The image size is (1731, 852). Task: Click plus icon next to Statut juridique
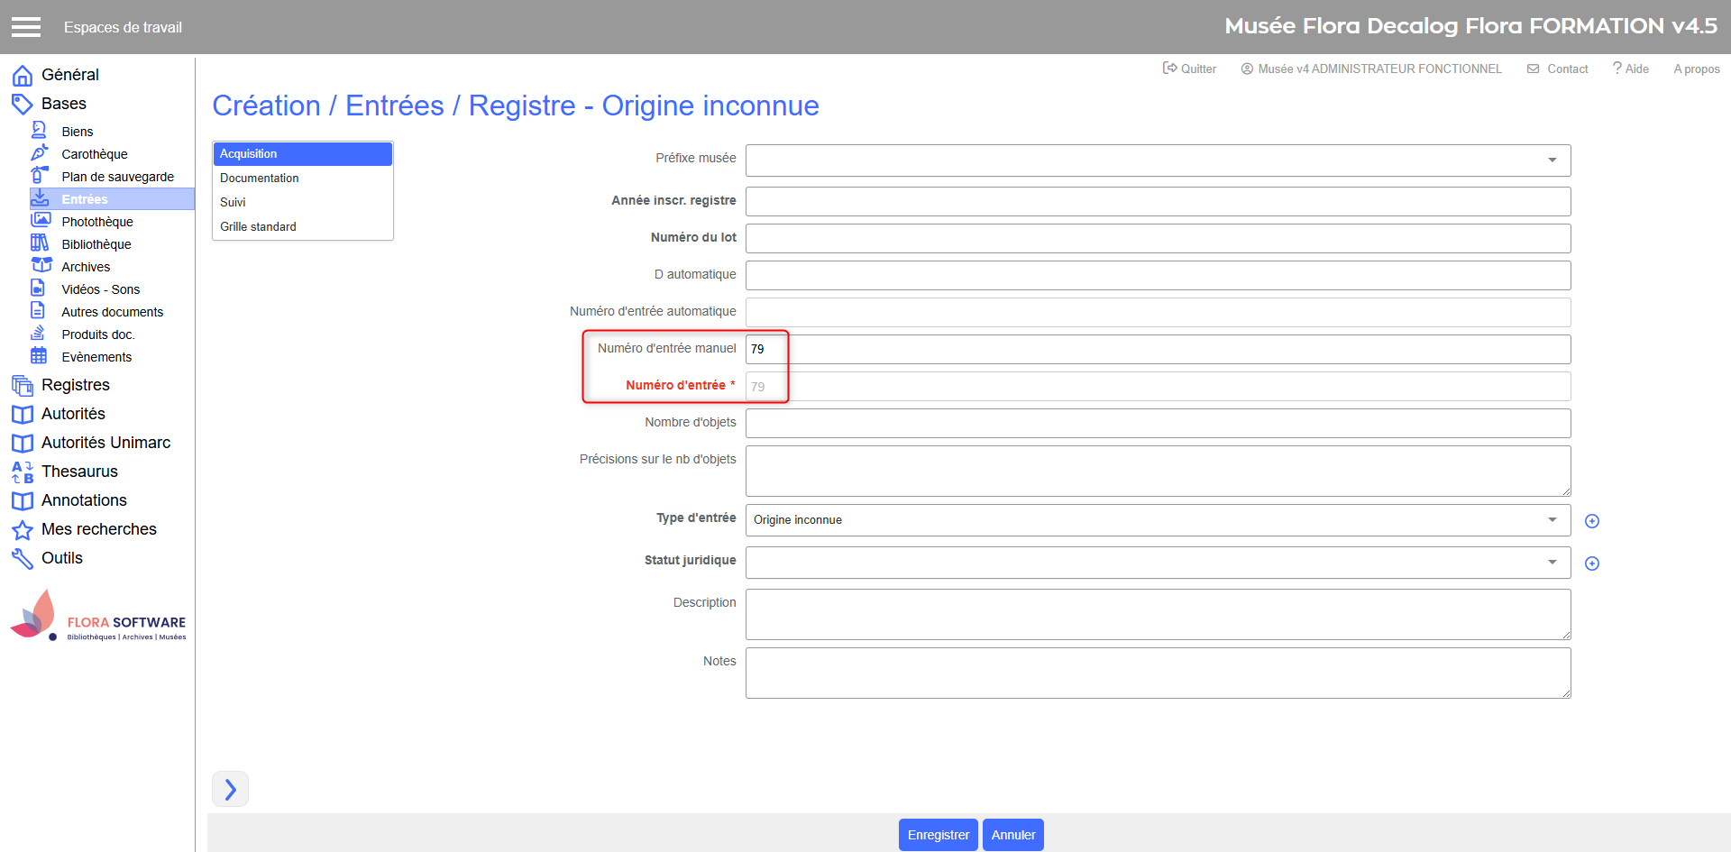1592,563
